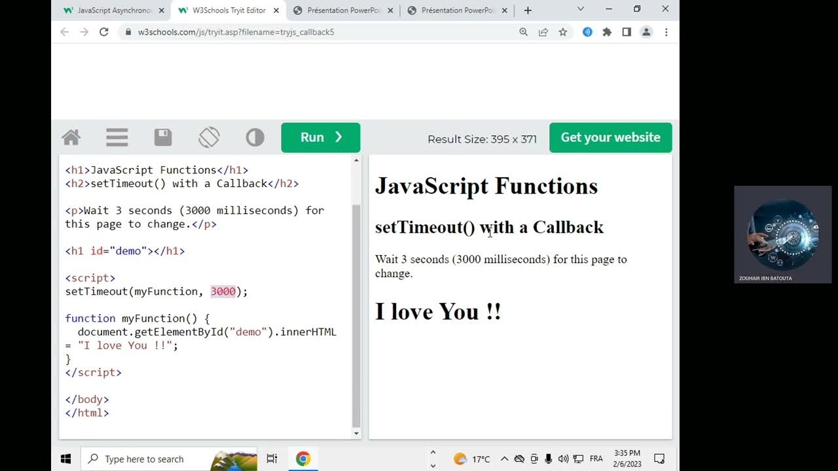Click "I love You !!" heading in result

tap(438, 312)
